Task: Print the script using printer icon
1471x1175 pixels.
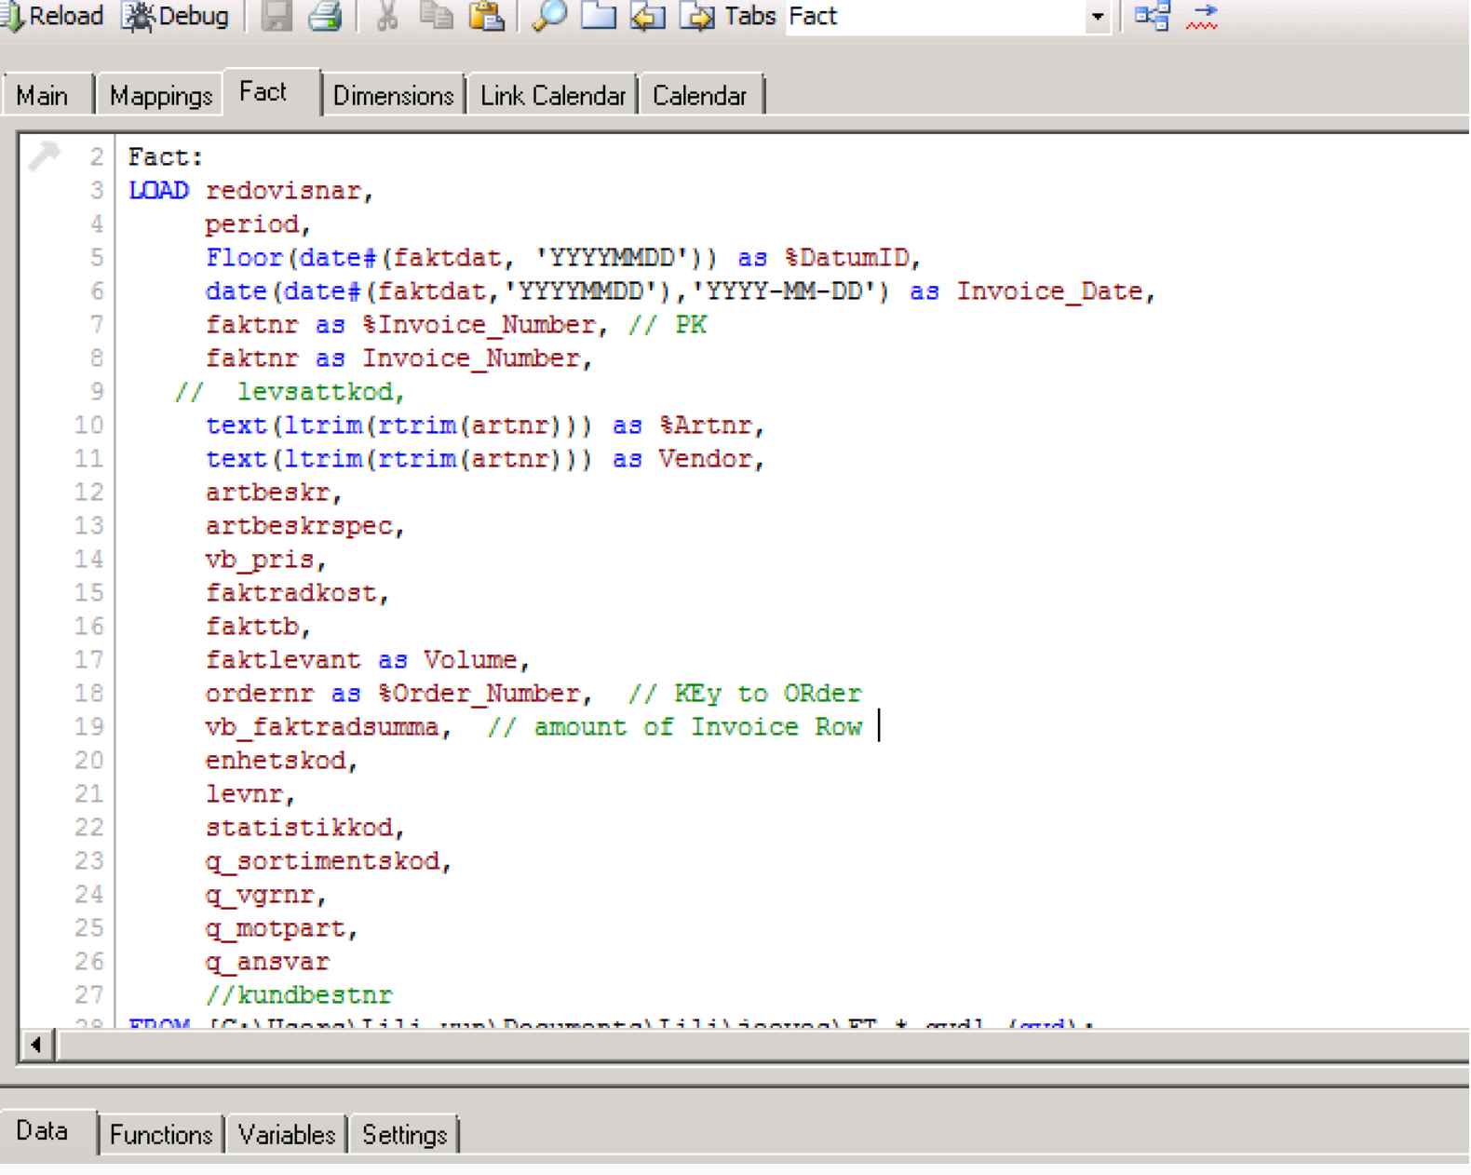Action: (325, 16)
